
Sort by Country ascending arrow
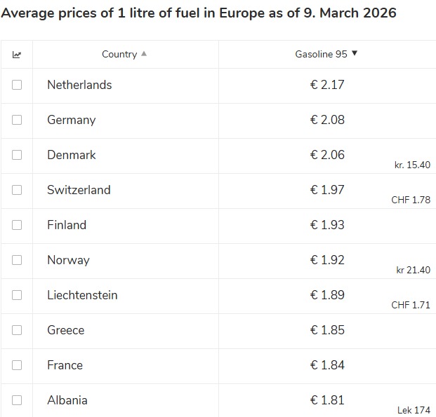(x=144, y=54)
